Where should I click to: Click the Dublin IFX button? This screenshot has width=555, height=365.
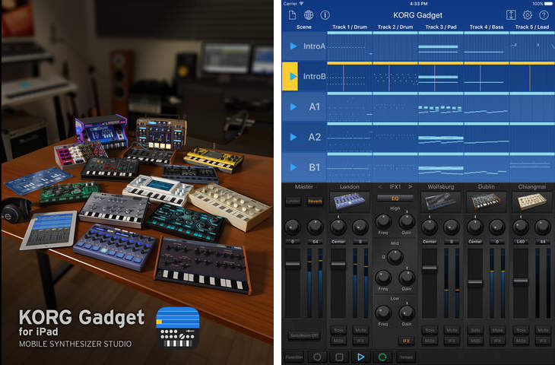(x=497, y=341)
